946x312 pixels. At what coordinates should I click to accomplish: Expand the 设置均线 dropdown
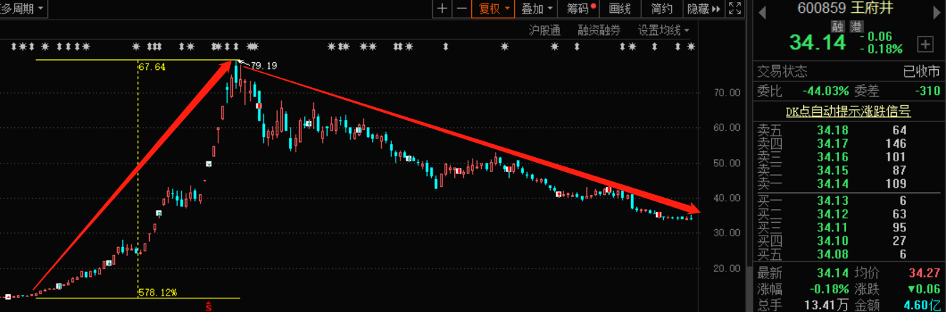point(663,30)
